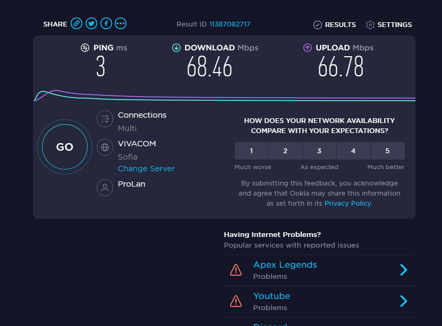This screenshot has height=326, width=442.
Task: Click the Change Server link
Action: tap(146, 169)
